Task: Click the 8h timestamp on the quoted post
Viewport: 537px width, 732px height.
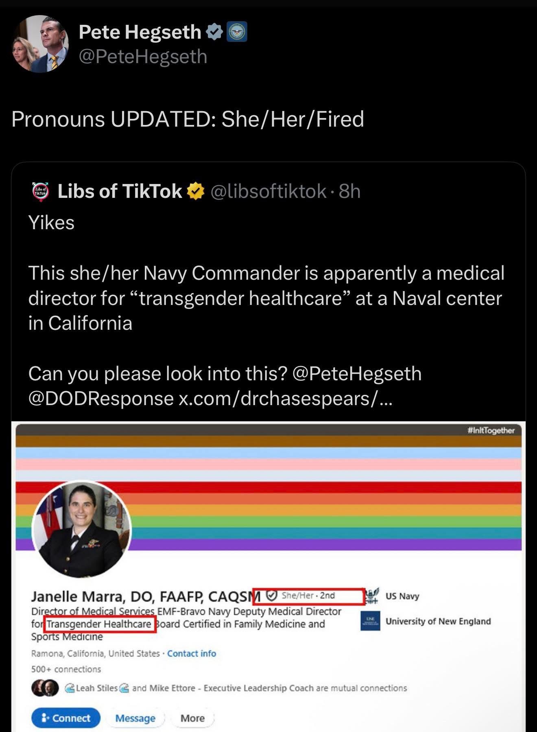Action: pos(350,191)
